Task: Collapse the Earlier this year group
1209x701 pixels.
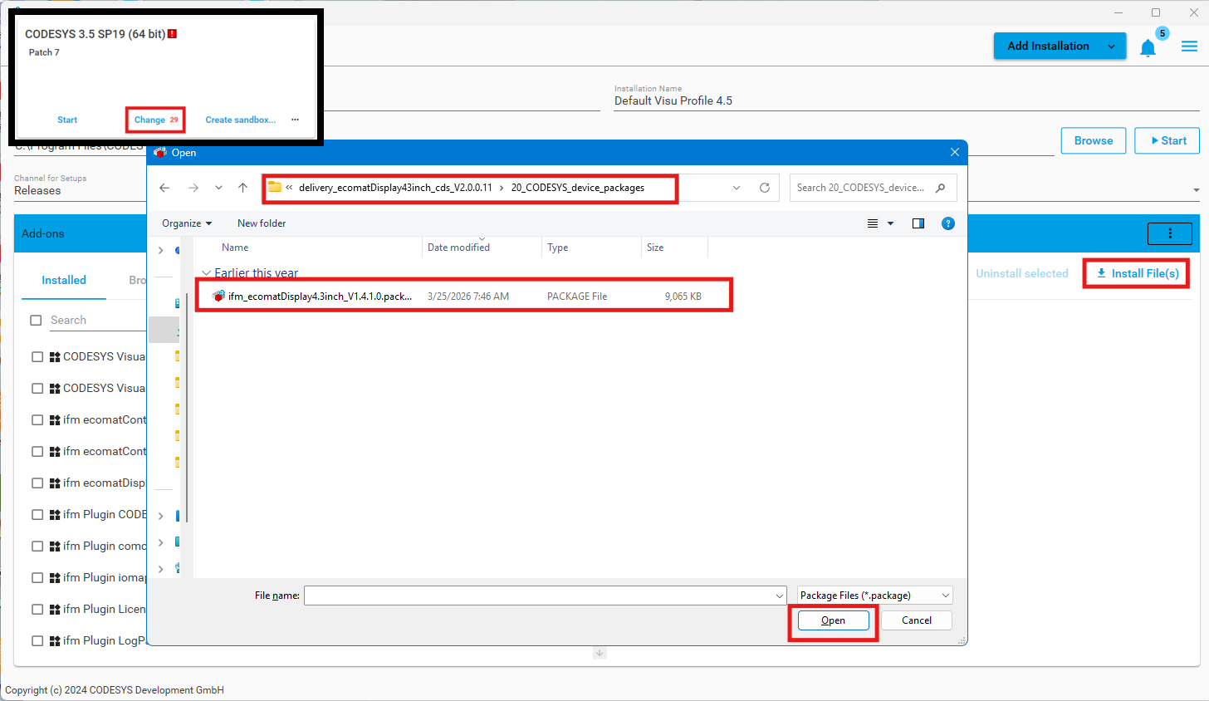Action: [x=206, y=273]
